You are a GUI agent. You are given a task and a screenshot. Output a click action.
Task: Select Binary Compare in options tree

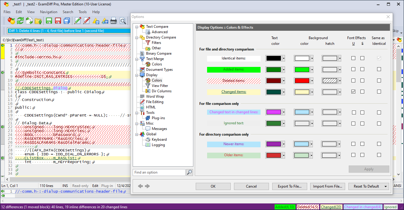[x=159, y=53]
